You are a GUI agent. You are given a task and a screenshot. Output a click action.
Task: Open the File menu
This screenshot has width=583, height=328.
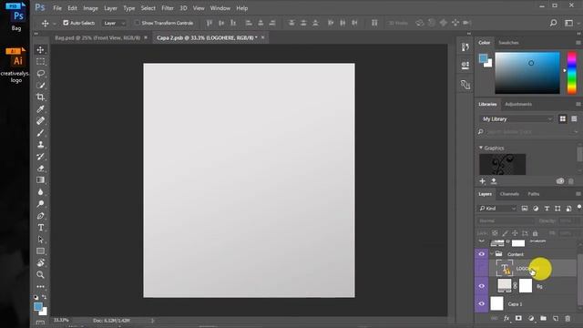[x=57, y=8]
